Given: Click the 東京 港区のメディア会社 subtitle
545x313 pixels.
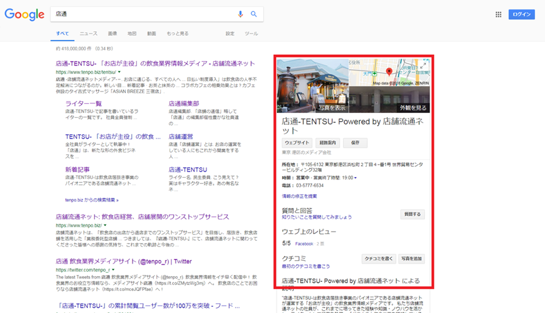Looking at the screenshot, I should tap(307, 153).
